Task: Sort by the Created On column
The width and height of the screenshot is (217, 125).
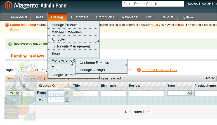Action: click(x=54, y=86)
